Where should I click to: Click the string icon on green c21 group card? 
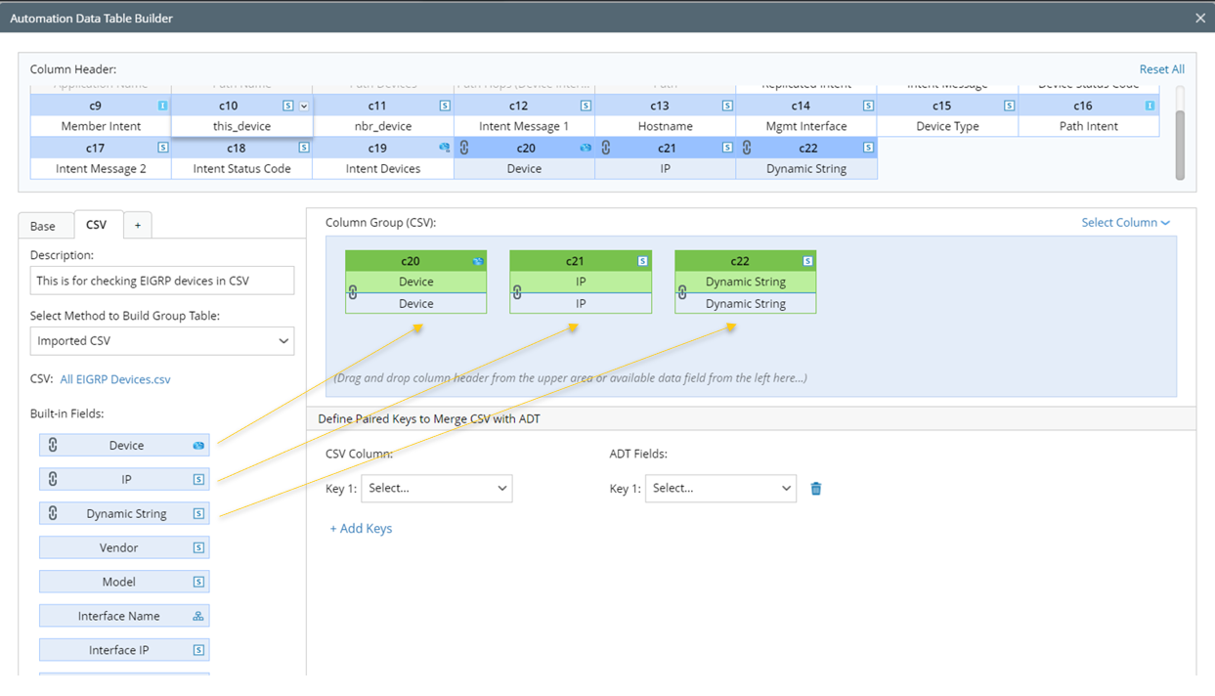coord(642,261)
